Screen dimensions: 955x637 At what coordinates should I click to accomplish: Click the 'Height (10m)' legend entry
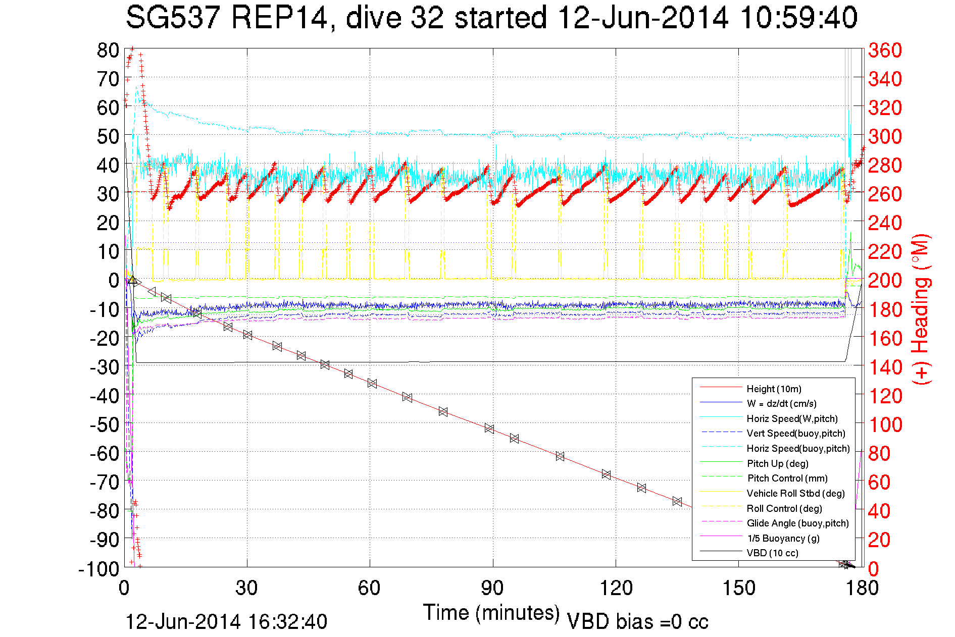point(774,389)
